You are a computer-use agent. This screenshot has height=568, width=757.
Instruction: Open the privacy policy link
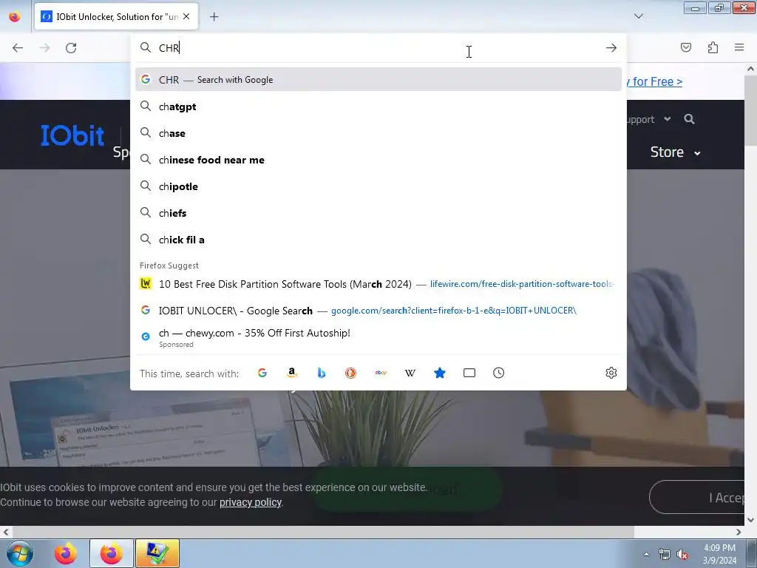[x=250, y=502]
